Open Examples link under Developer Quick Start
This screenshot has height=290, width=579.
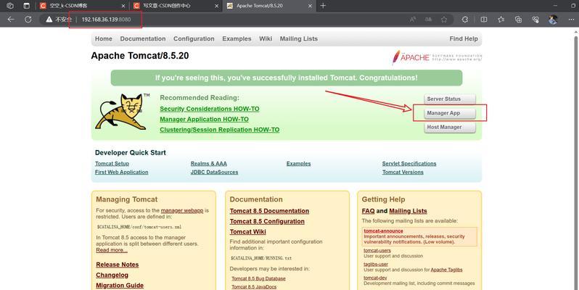298,163
